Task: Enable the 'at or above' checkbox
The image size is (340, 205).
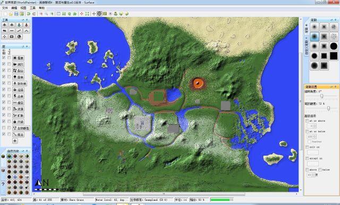Action: pos(307,121)
